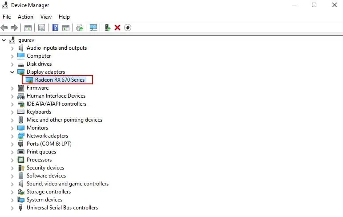Open the File menu
The image size is (343, 217).
[x=7, y=17]
